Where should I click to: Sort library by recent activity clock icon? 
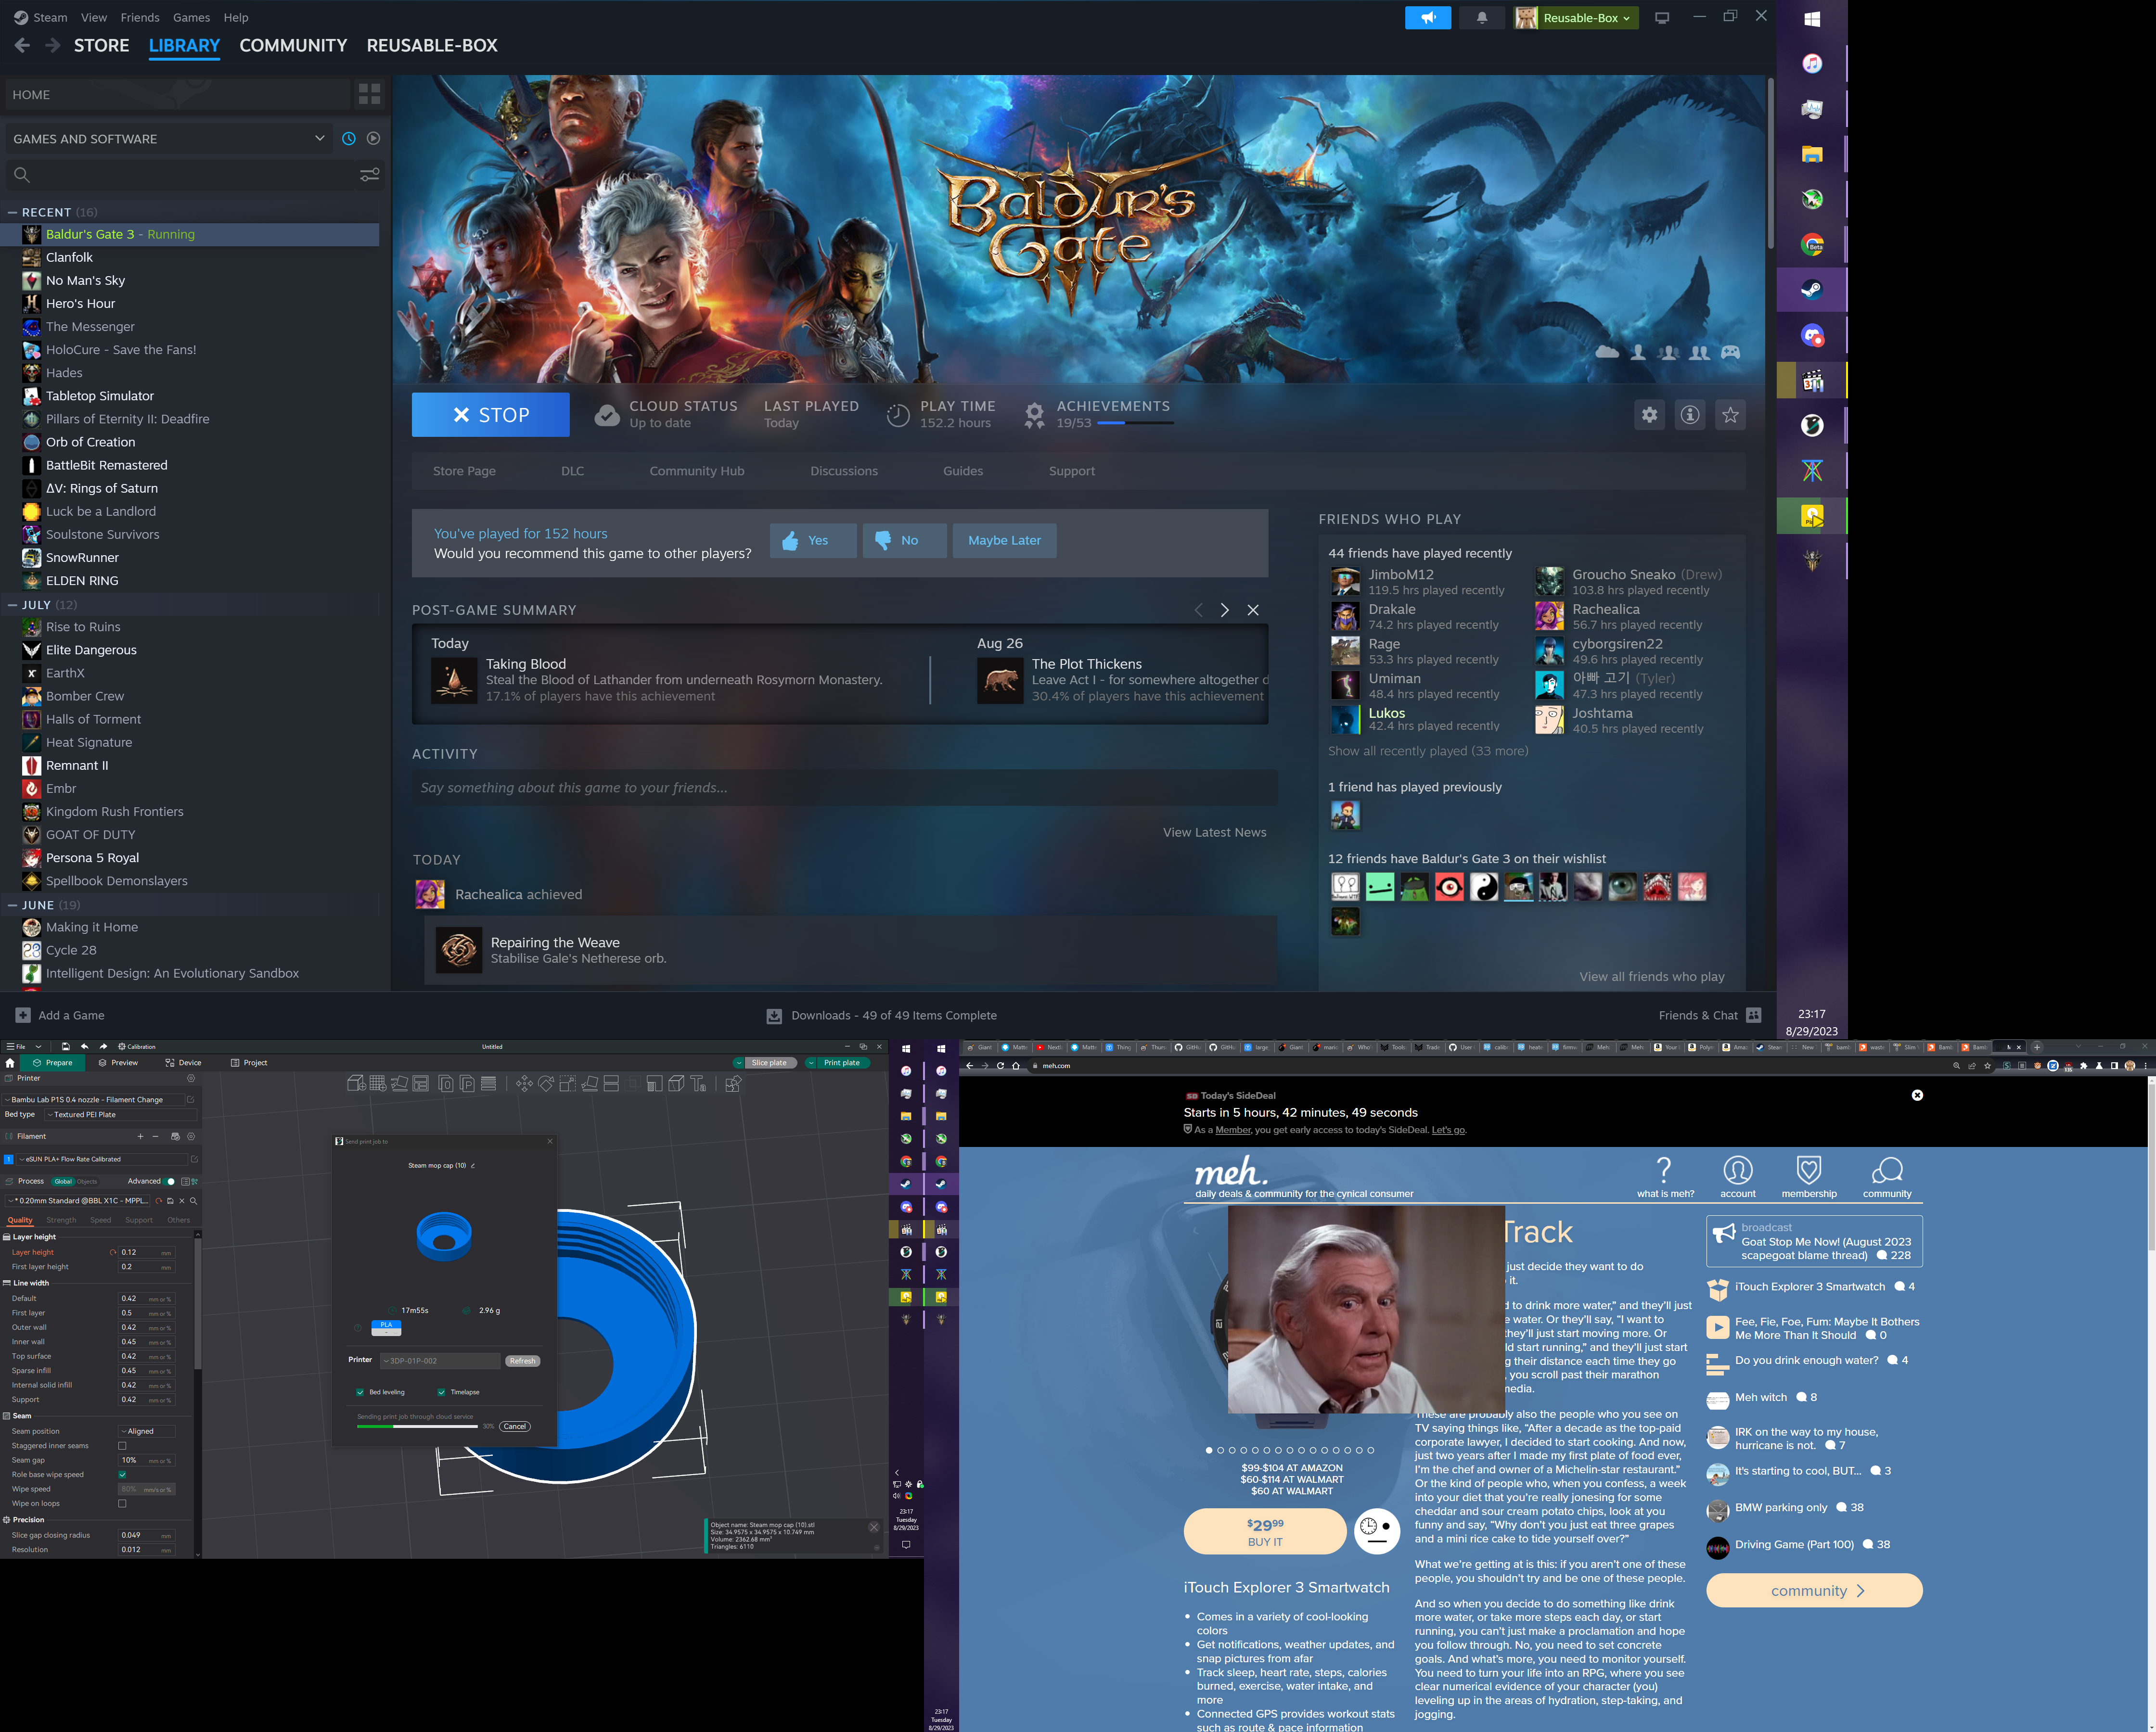(348, 139)
